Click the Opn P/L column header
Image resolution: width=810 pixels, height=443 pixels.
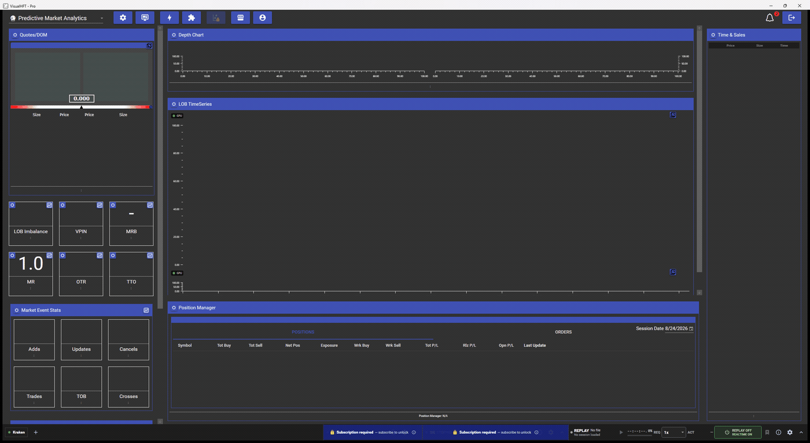coord(506,345)
